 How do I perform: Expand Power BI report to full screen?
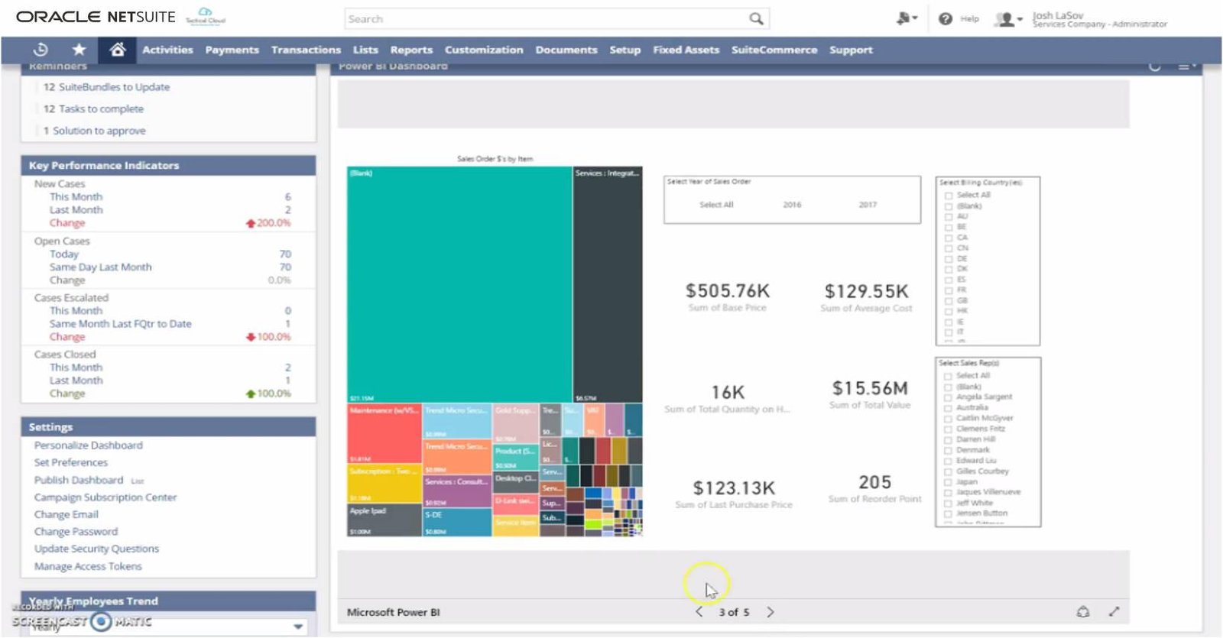pyautogui.click(x=1114, y=611)
